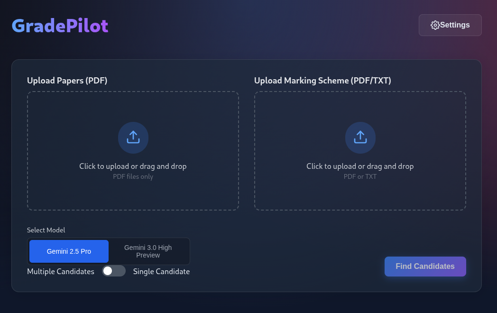Select the circular upload badge under Upload Marking Scheme

(360, 138)
